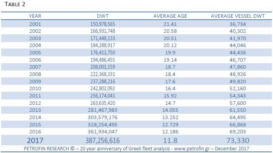273x153 pixels.
Task: Click DWT value 361,934,047
Action: tap(103, 132)
